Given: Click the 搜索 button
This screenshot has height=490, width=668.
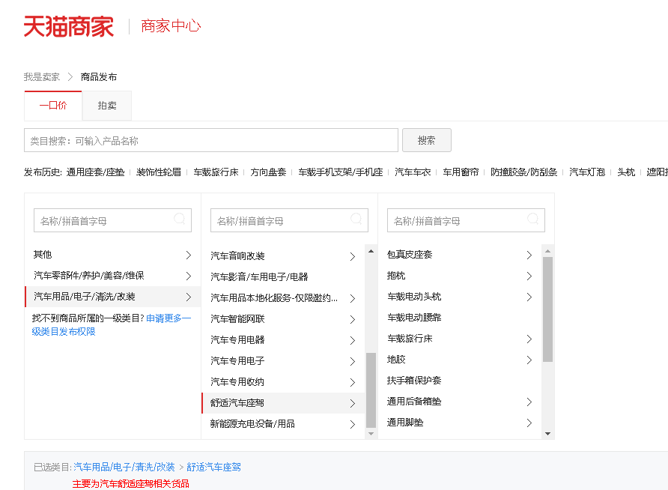Looking at the screenshot, I should click(426, 140).
